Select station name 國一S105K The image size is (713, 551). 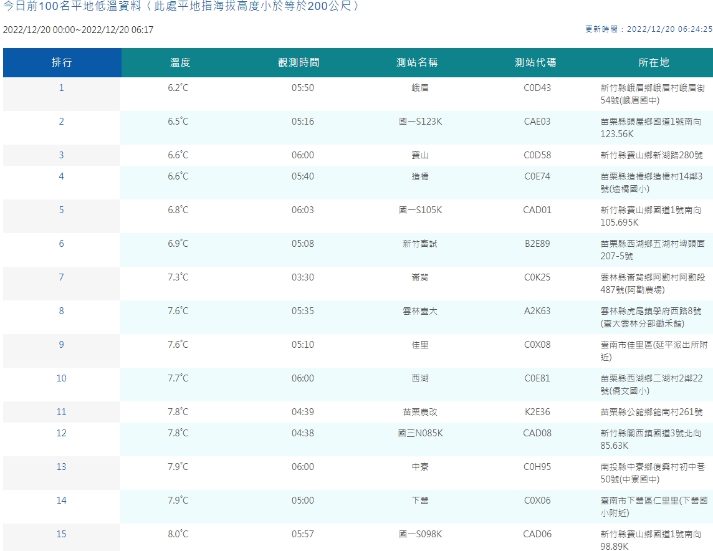coord(420,210)
